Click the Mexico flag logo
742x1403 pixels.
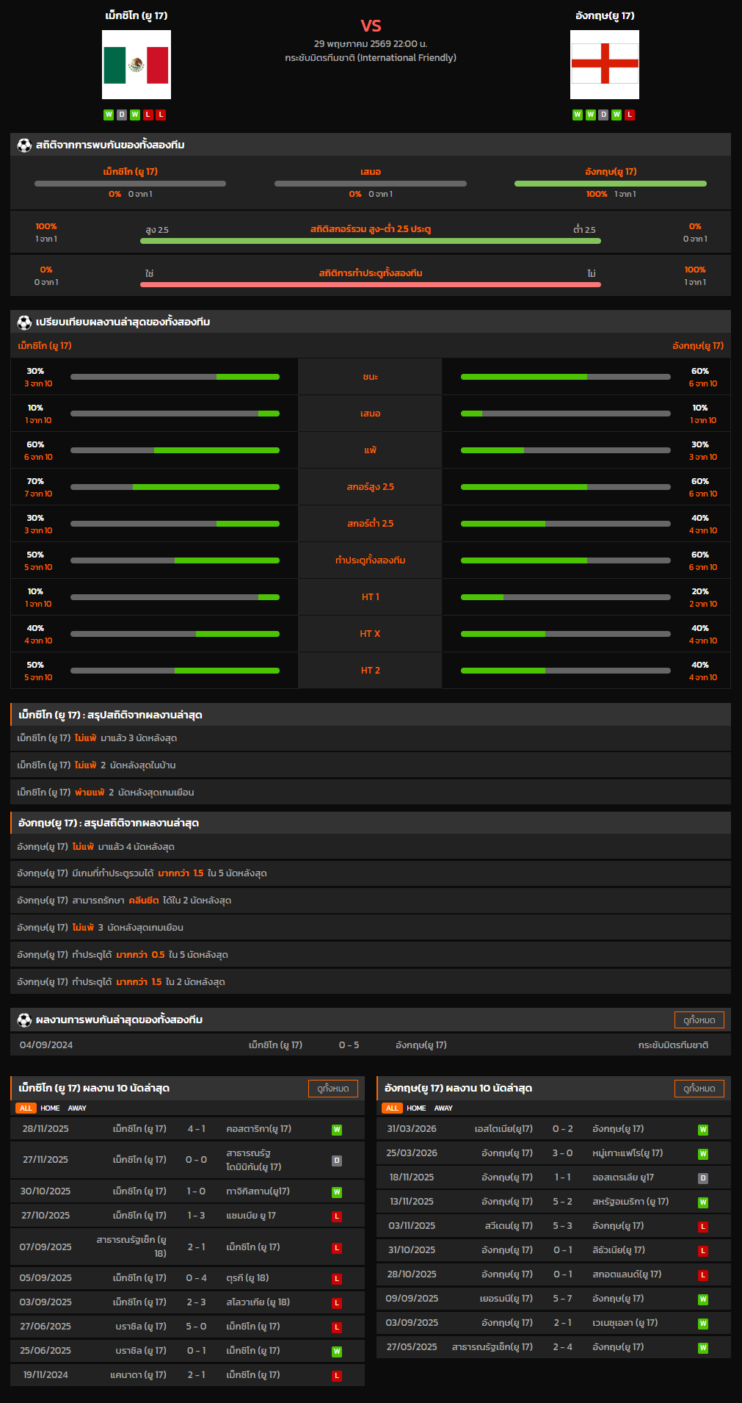pos(137,65)
